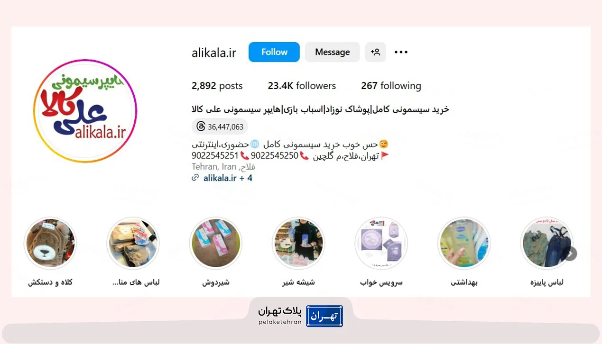602x344 pixels.
Task: Click the chain link icon beside alikala.ir
Action: point(195,178)
